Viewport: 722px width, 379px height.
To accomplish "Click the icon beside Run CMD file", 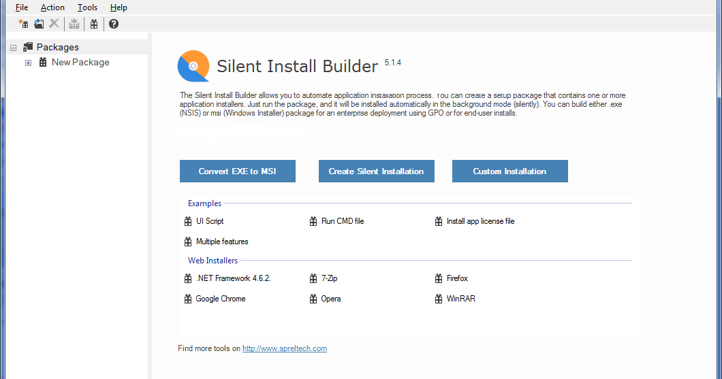I will [x=313, y=221].
